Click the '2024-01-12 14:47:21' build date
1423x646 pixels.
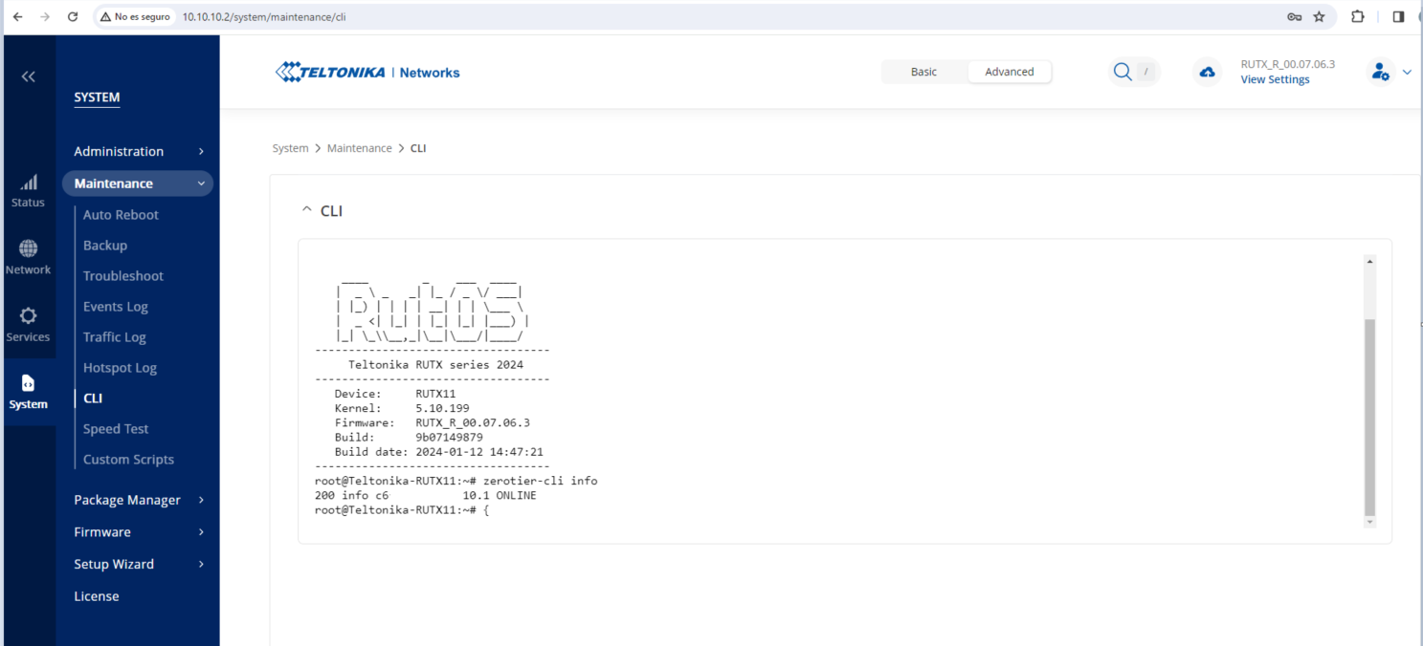pyautogui.click(x=479, y=452)
